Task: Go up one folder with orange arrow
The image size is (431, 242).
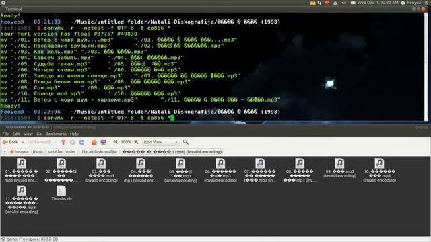Action: pos(63,142)
